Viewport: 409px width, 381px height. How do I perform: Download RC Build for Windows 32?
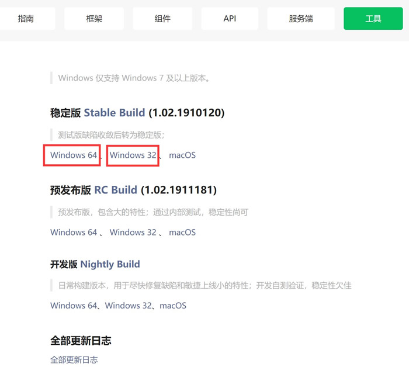133,233
